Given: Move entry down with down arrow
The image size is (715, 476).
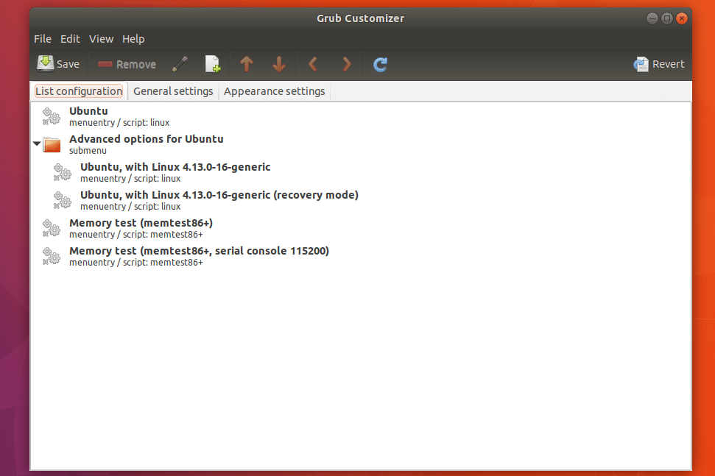Looking at the screenshot, I should tap(279, 64).
